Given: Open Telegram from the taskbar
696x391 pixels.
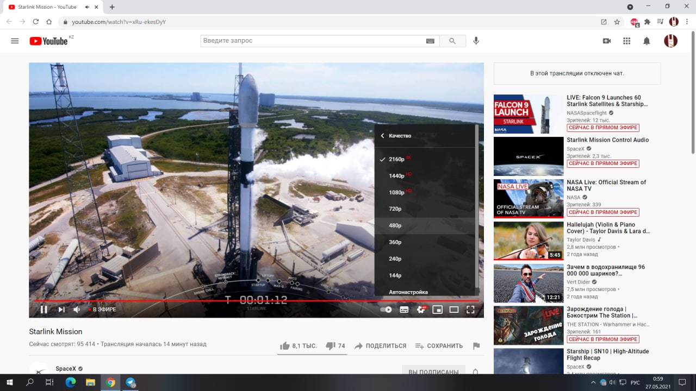Looking at the screenshot, I should click(x=130, y=382).
